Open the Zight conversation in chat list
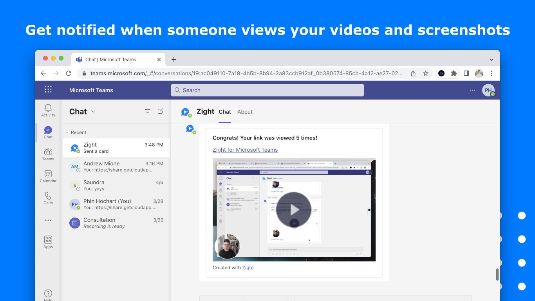 (x=116, y=148)
